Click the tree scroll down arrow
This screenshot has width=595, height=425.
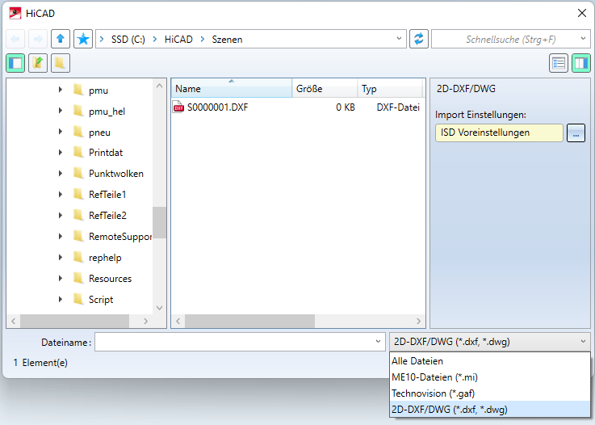(159, 308)
